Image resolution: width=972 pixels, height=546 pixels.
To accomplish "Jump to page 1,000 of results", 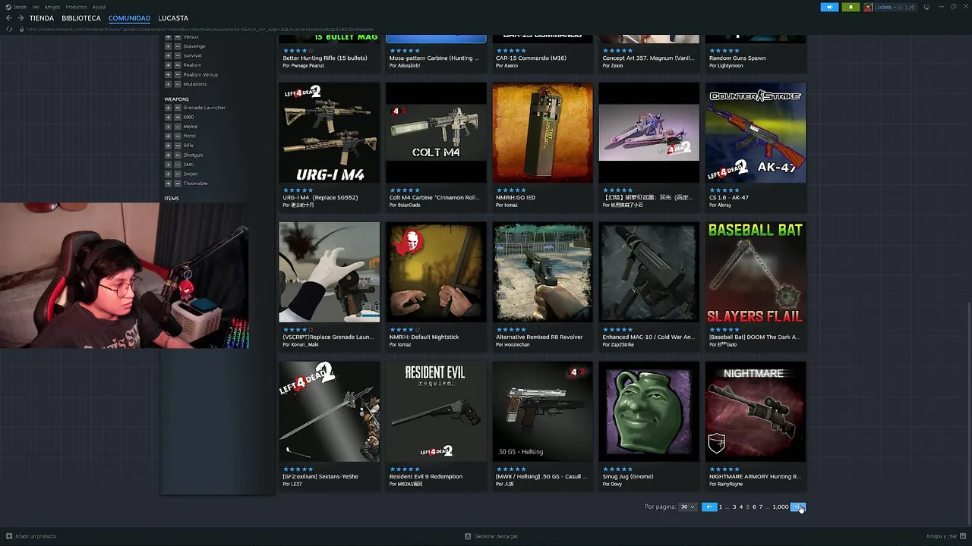I will (781, 507).
